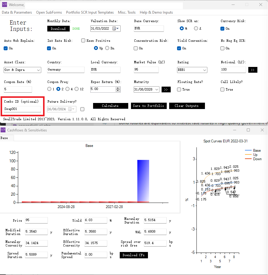Increase Expec Return with up arrow
The image size is (268, 275).
point(118,88)
